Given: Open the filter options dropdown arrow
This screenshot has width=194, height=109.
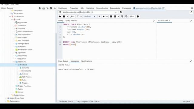Looking at the screenshot, I should click(x=81, y=16).
